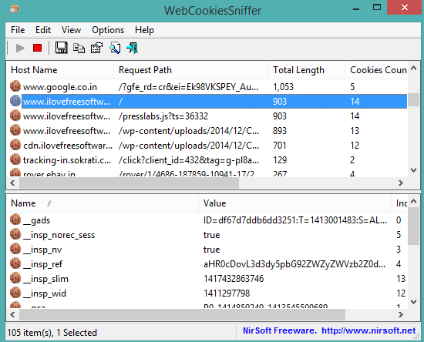Open the Find tool with the magnifier icon
This screenshot has height=342, width=424.
tap(115, 48)
